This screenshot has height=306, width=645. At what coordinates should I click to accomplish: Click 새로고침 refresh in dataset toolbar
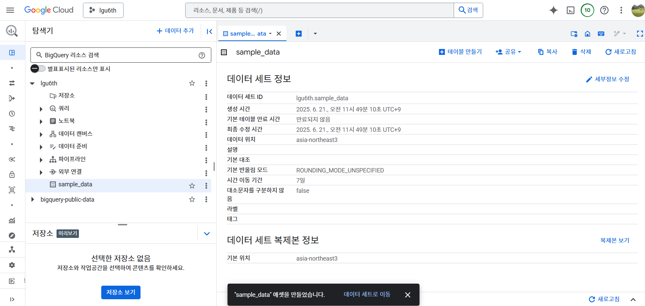click(621, 52)
